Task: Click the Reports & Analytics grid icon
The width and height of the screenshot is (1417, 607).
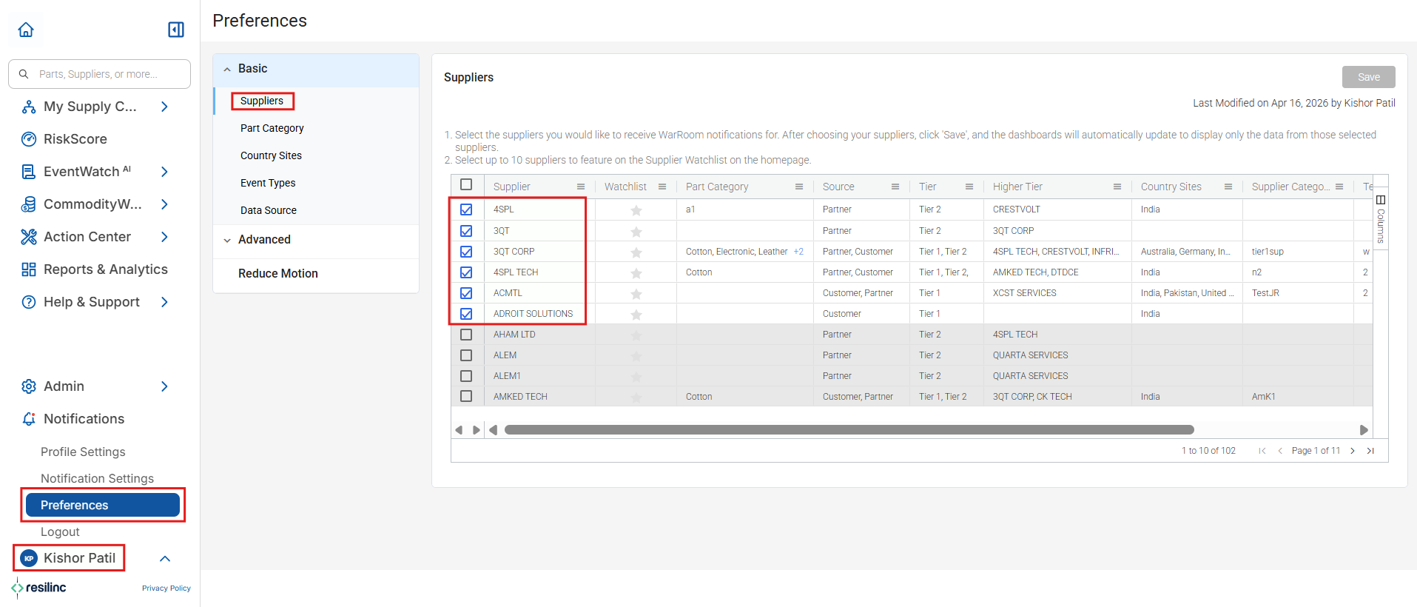Action: pyautogui.click(x=29, y=269)
